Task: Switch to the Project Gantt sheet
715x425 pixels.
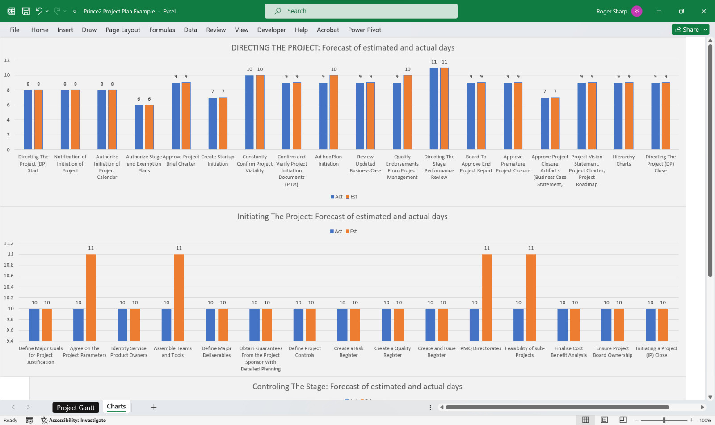Action: [76, 408]
